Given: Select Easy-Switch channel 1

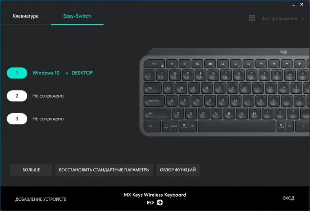Looking at the screenshot, I should pos(17,73).
